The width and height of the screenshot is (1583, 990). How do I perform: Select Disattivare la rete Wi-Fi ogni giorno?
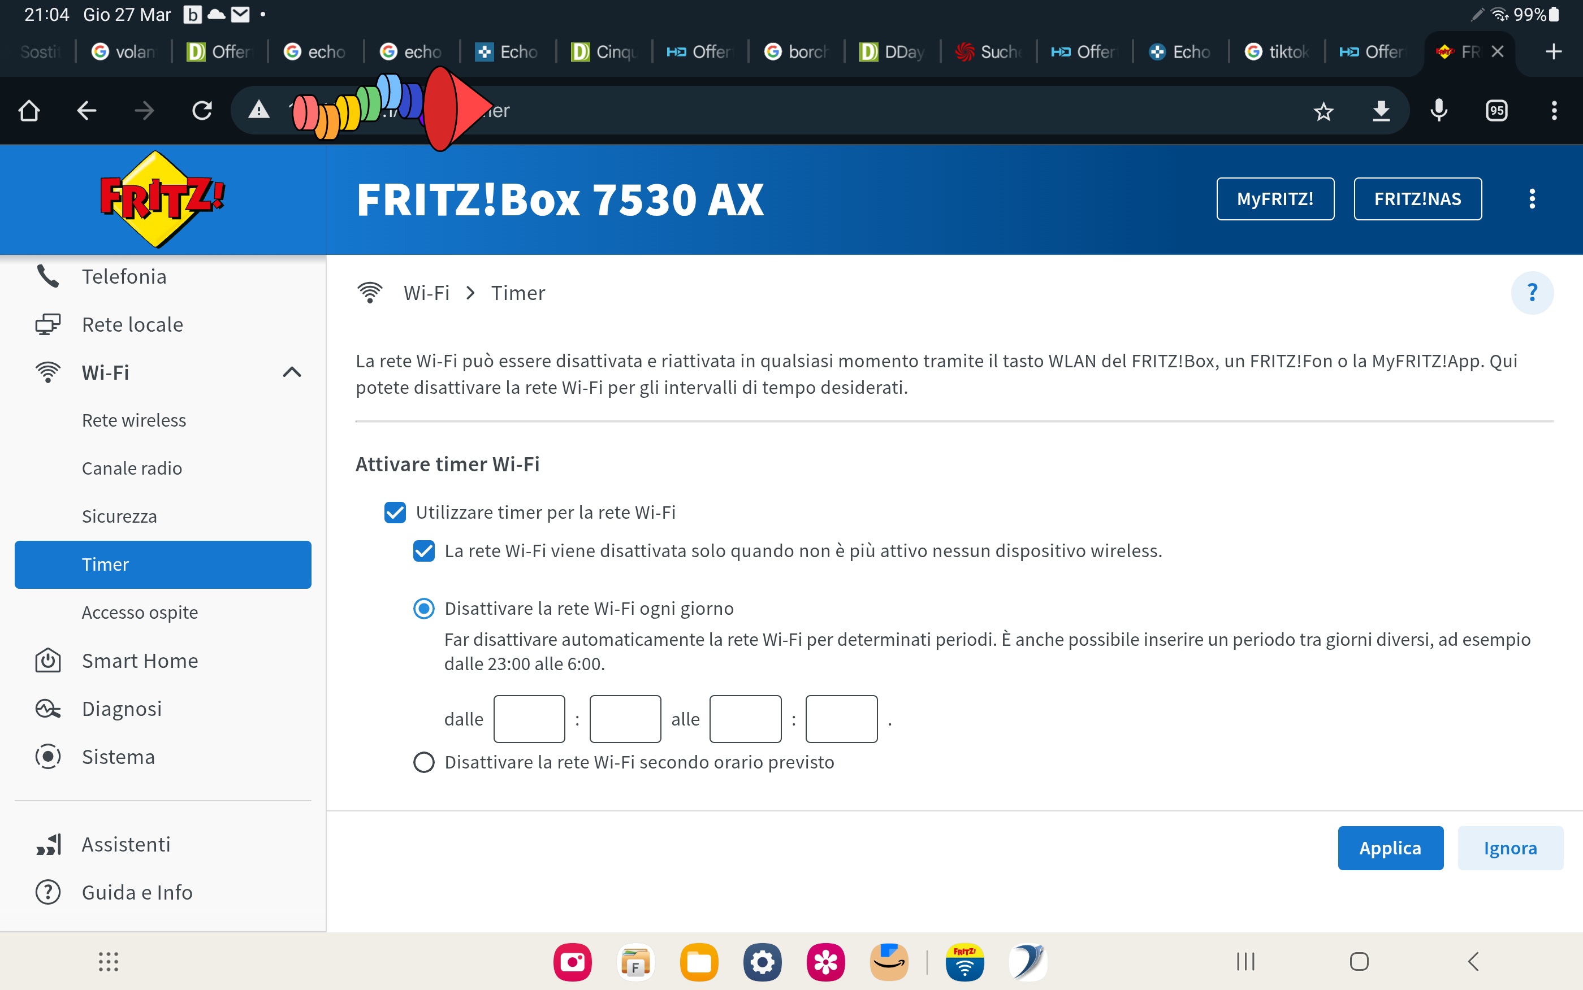(424, 608)
